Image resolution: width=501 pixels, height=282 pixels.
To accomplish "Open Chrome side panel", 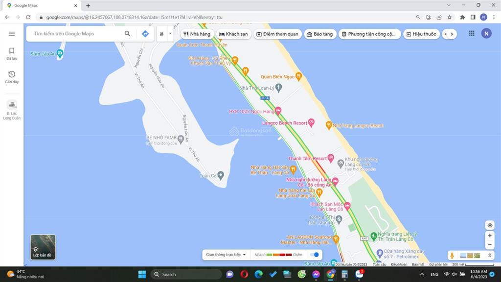I will point(473,17).
